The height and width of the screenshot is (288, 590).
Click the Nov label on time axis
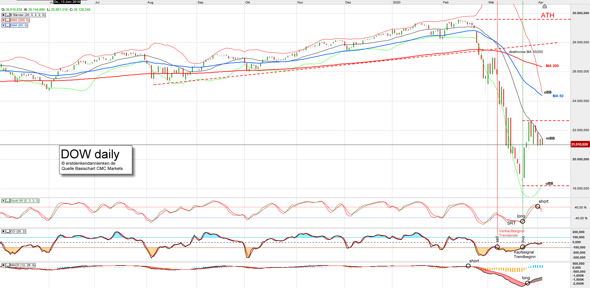tap(300, 2)
